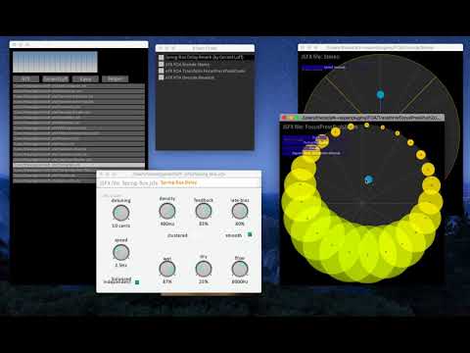Toggle the green switch at bottom-left of Spring-Box

pos(137,282)
